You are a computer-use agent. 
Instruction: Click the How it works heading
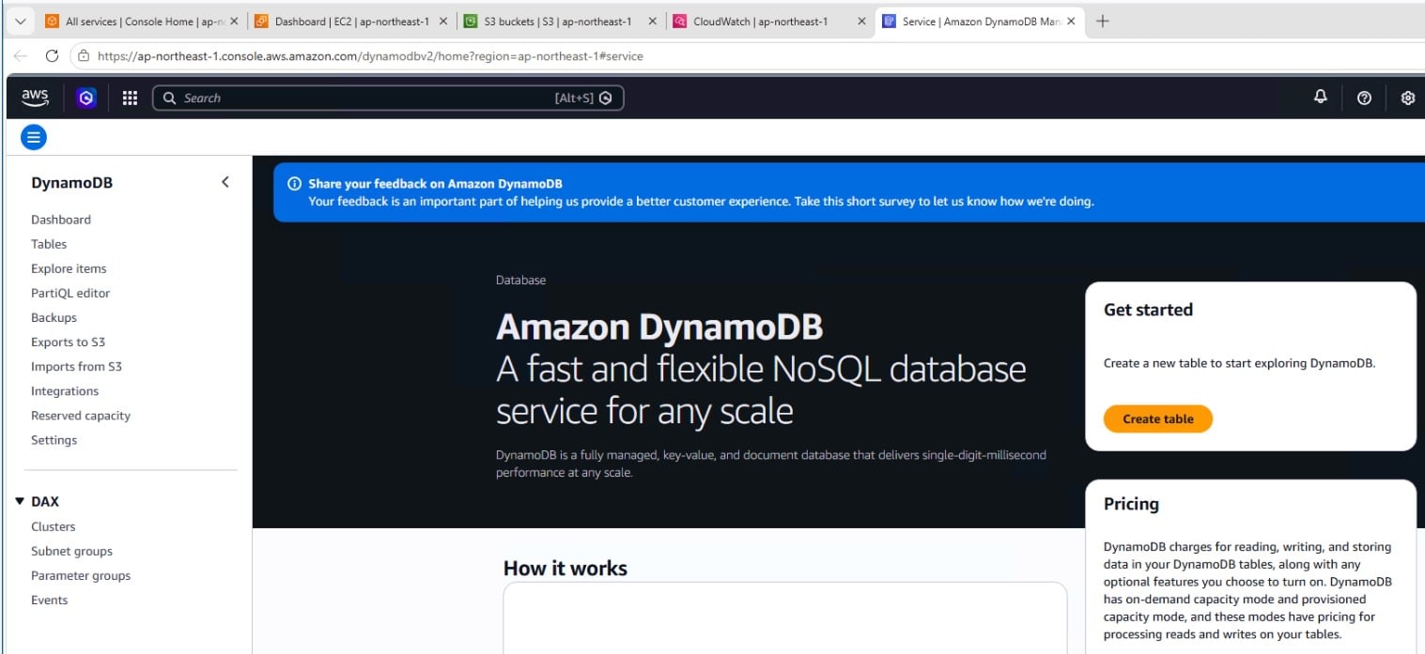click(565, 568)
